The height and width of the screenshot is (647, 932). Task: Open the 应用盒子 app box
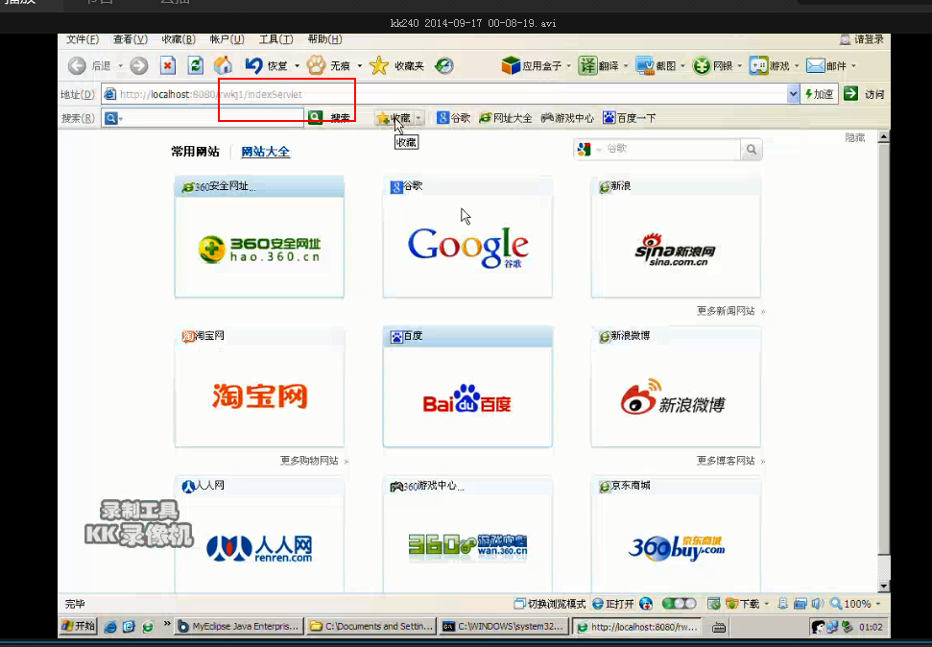[532, 65]
